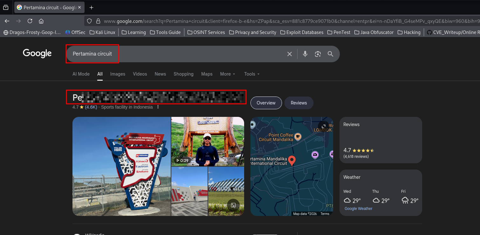480x235 pixels.
Task: Switch to the AI Mode tab
Action: tap(81, 74)
